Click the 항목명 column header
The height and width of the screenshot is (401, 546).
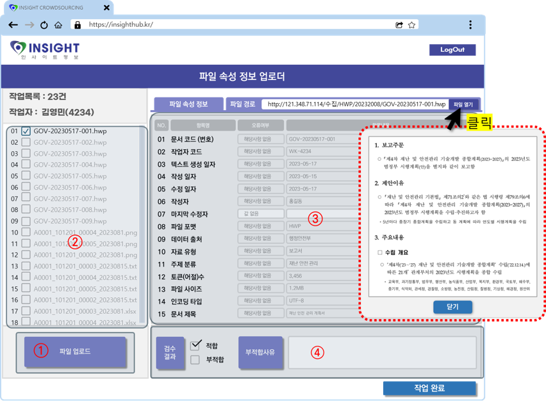click(203, 126)
